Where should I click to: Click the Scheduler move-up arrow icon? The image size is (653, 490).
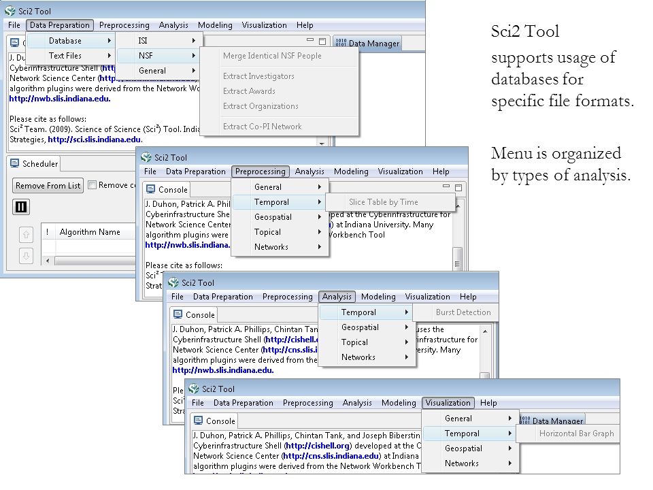point(26,235)
